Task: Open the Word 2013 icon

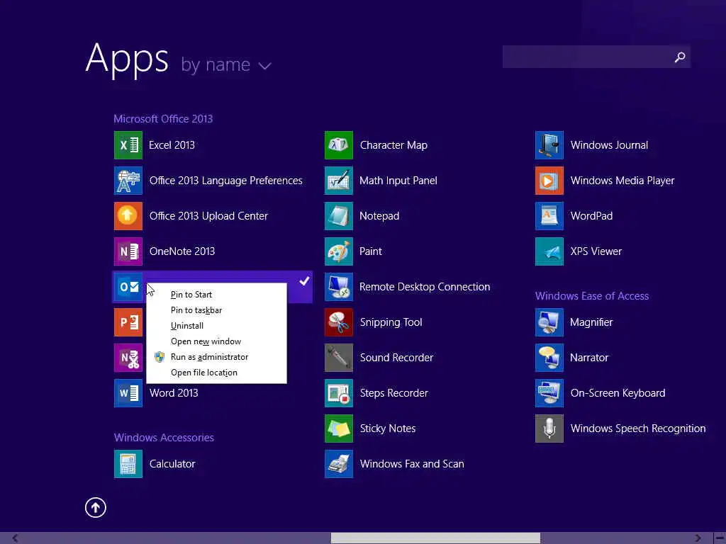Action: point(128,393)
